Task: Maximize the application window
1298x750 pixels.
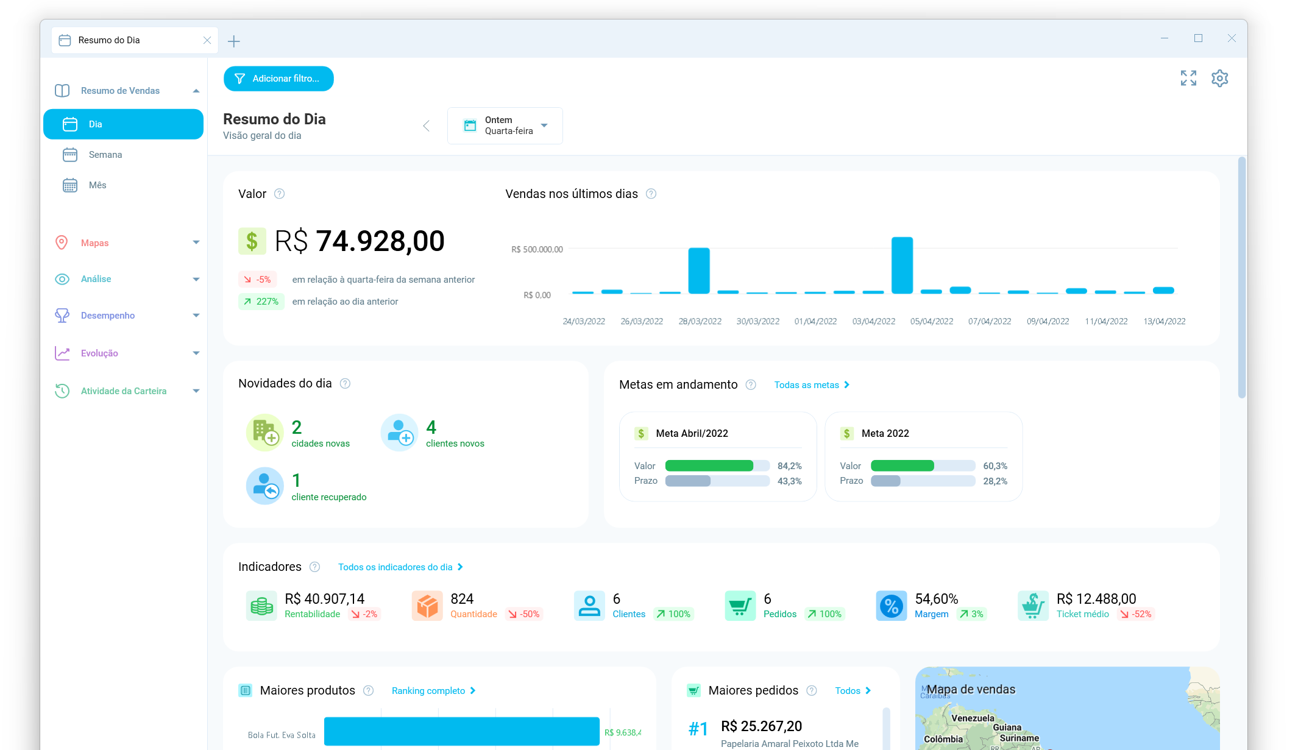Action: click(x=1198, y=38)
